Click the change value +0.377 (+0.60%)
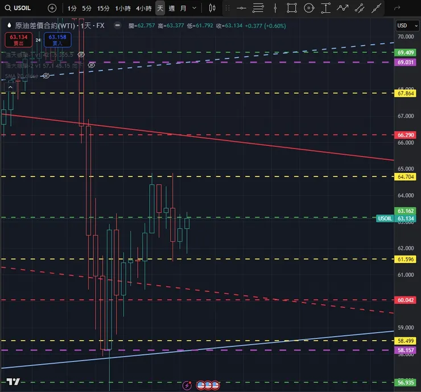421x392 pixels. (265, 26)
